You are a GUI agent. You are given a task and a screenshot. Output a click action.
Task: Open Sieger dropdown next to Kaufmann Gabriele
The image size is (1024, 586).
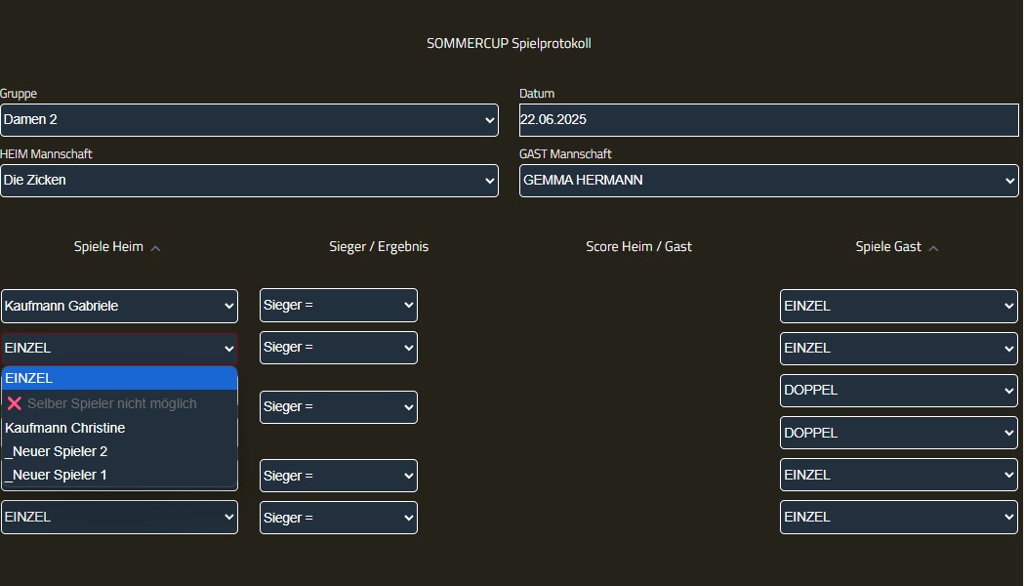[339, 305]
